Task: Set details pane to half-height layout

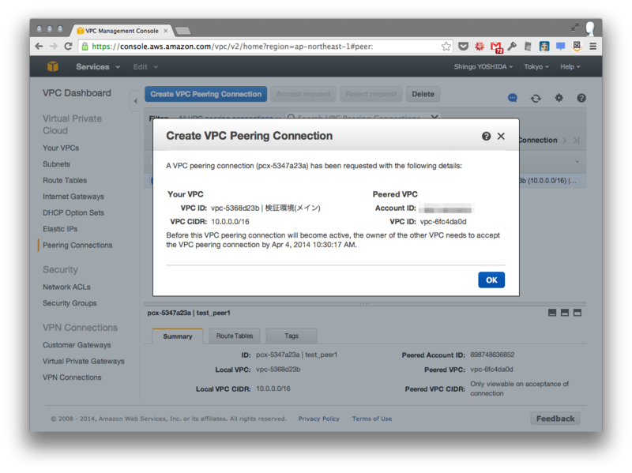Action: [565, 313]
